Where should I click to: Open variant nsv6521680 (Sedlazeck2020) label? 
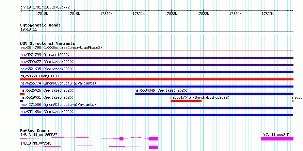pyautogui.click(x=47, y=112)
